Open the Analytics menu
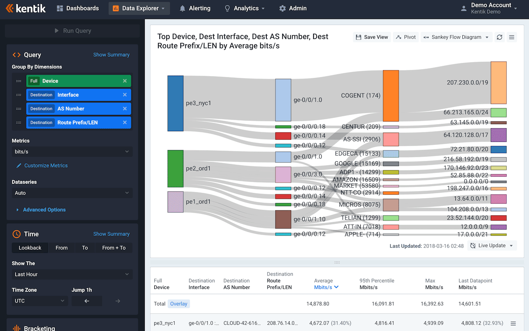 tap(244, 8)
